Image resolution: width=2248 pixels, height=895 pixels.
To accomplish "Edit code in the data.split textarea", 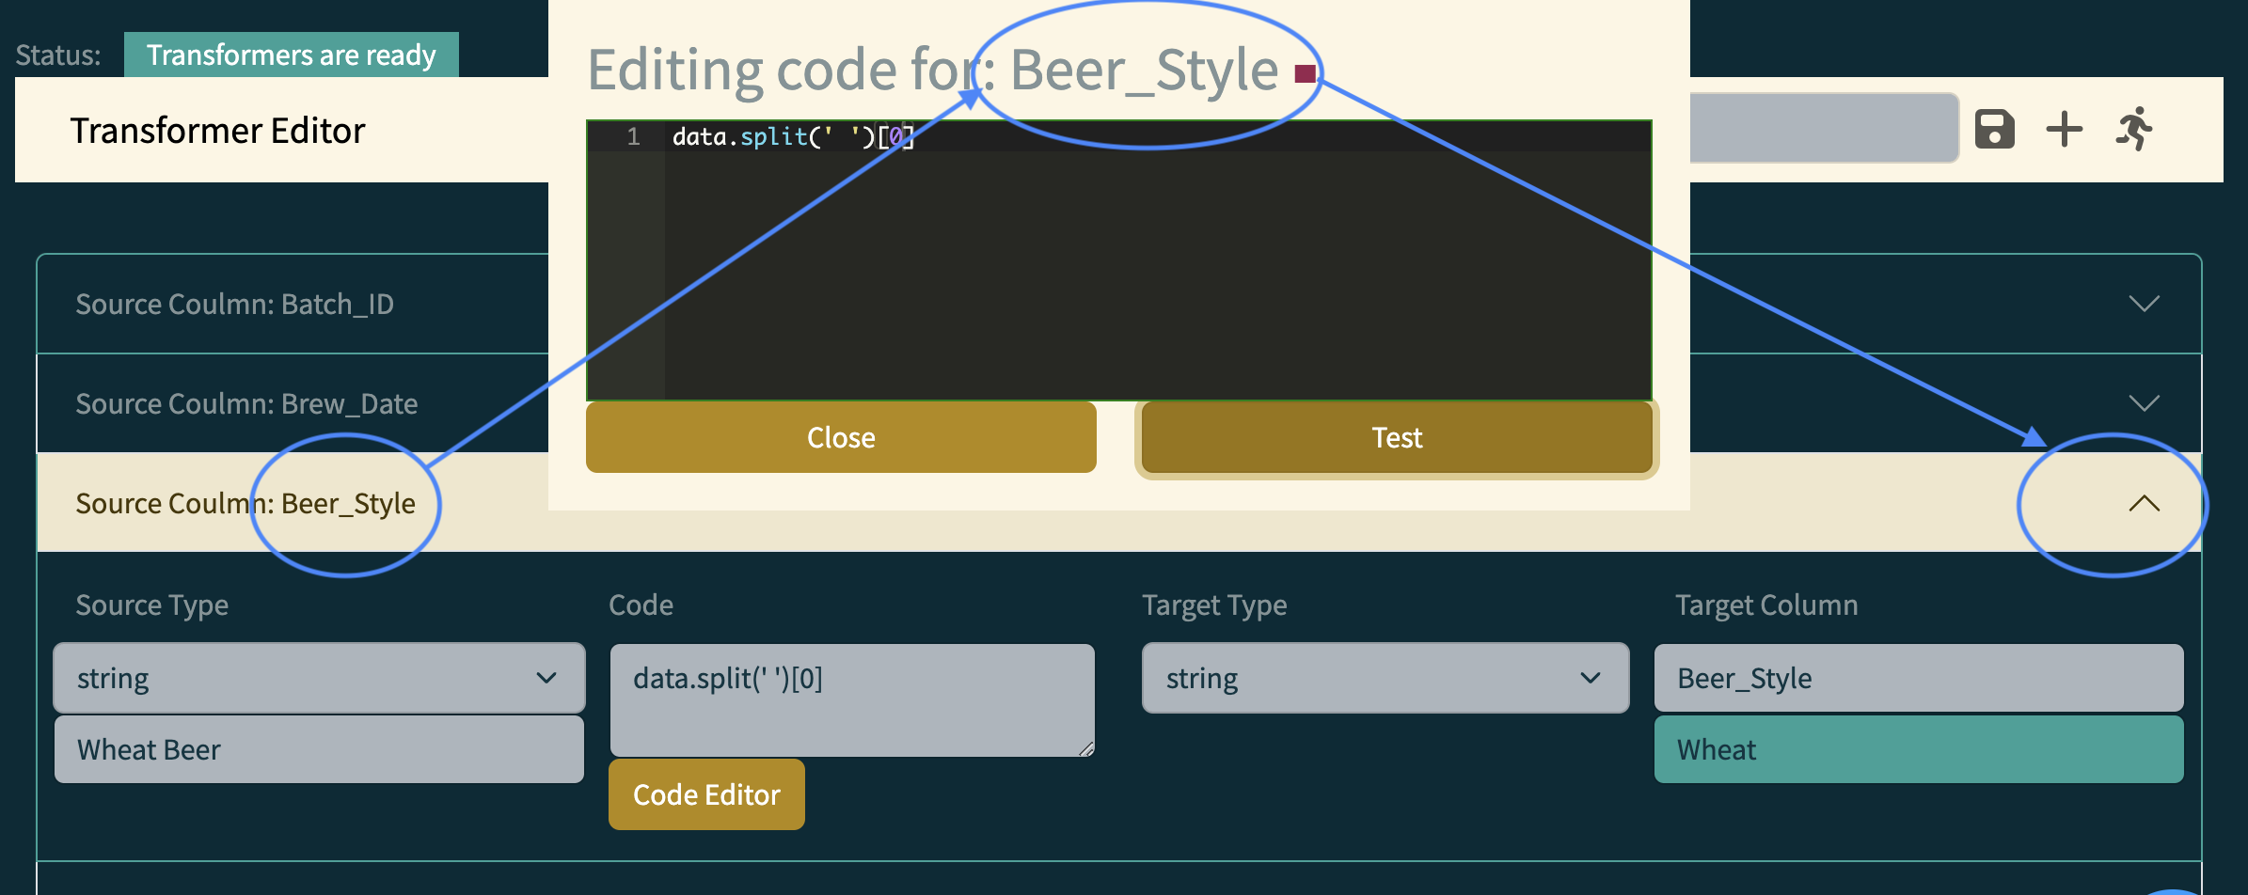I will click(851, 699).
